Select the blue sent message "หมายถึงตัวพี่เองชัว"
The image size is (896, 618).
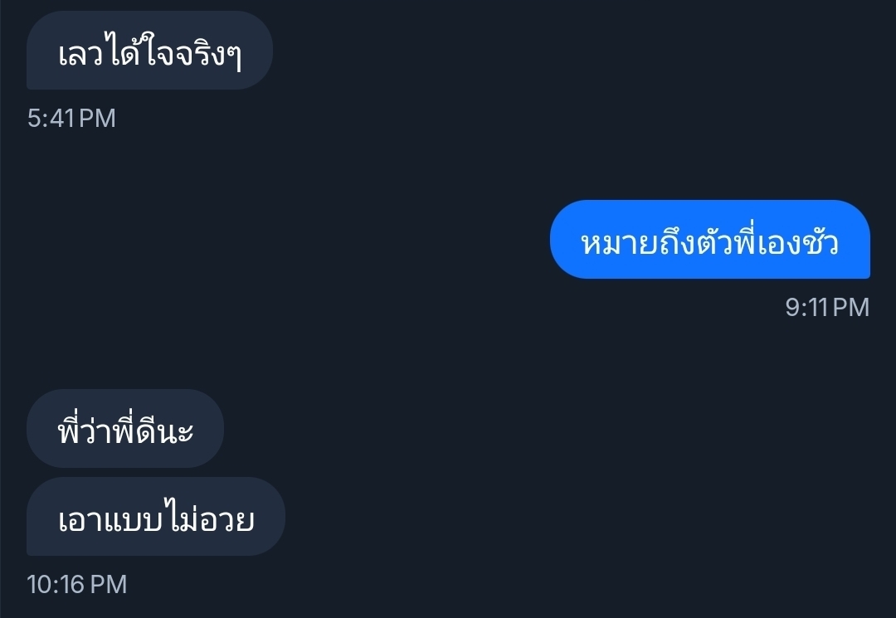point(709,239)
